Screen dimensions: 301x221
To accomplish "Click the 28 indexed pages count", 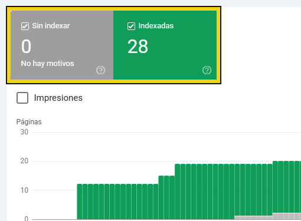I will pos(138,47).
